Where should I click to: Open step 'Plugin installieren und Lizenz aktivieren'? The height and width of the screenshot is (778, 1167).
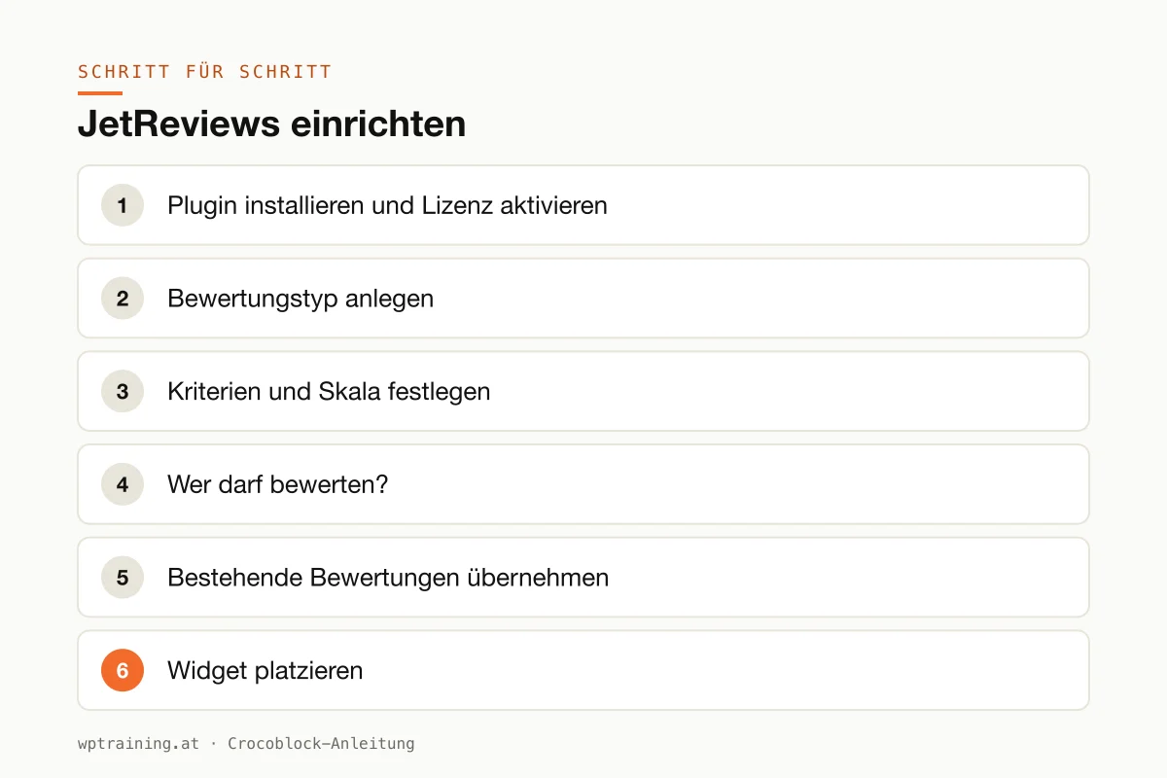(583, 205)
